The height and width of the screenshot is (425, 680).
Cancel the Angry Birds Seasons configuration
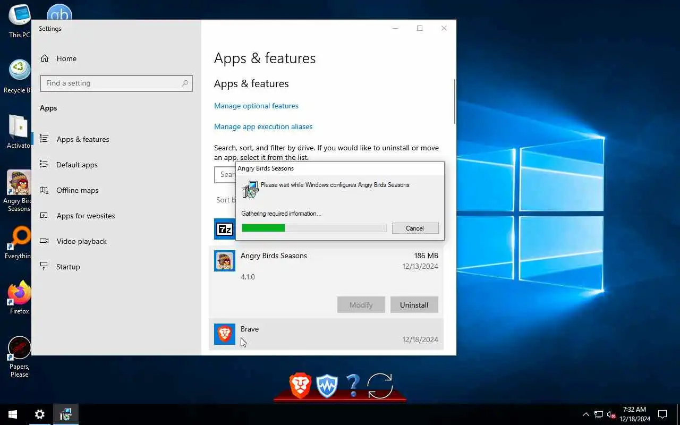click(x=415, y=228)
